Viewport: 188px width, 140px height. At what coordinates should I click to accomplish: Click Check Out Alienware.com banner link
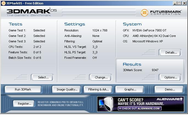coord(140,108)
